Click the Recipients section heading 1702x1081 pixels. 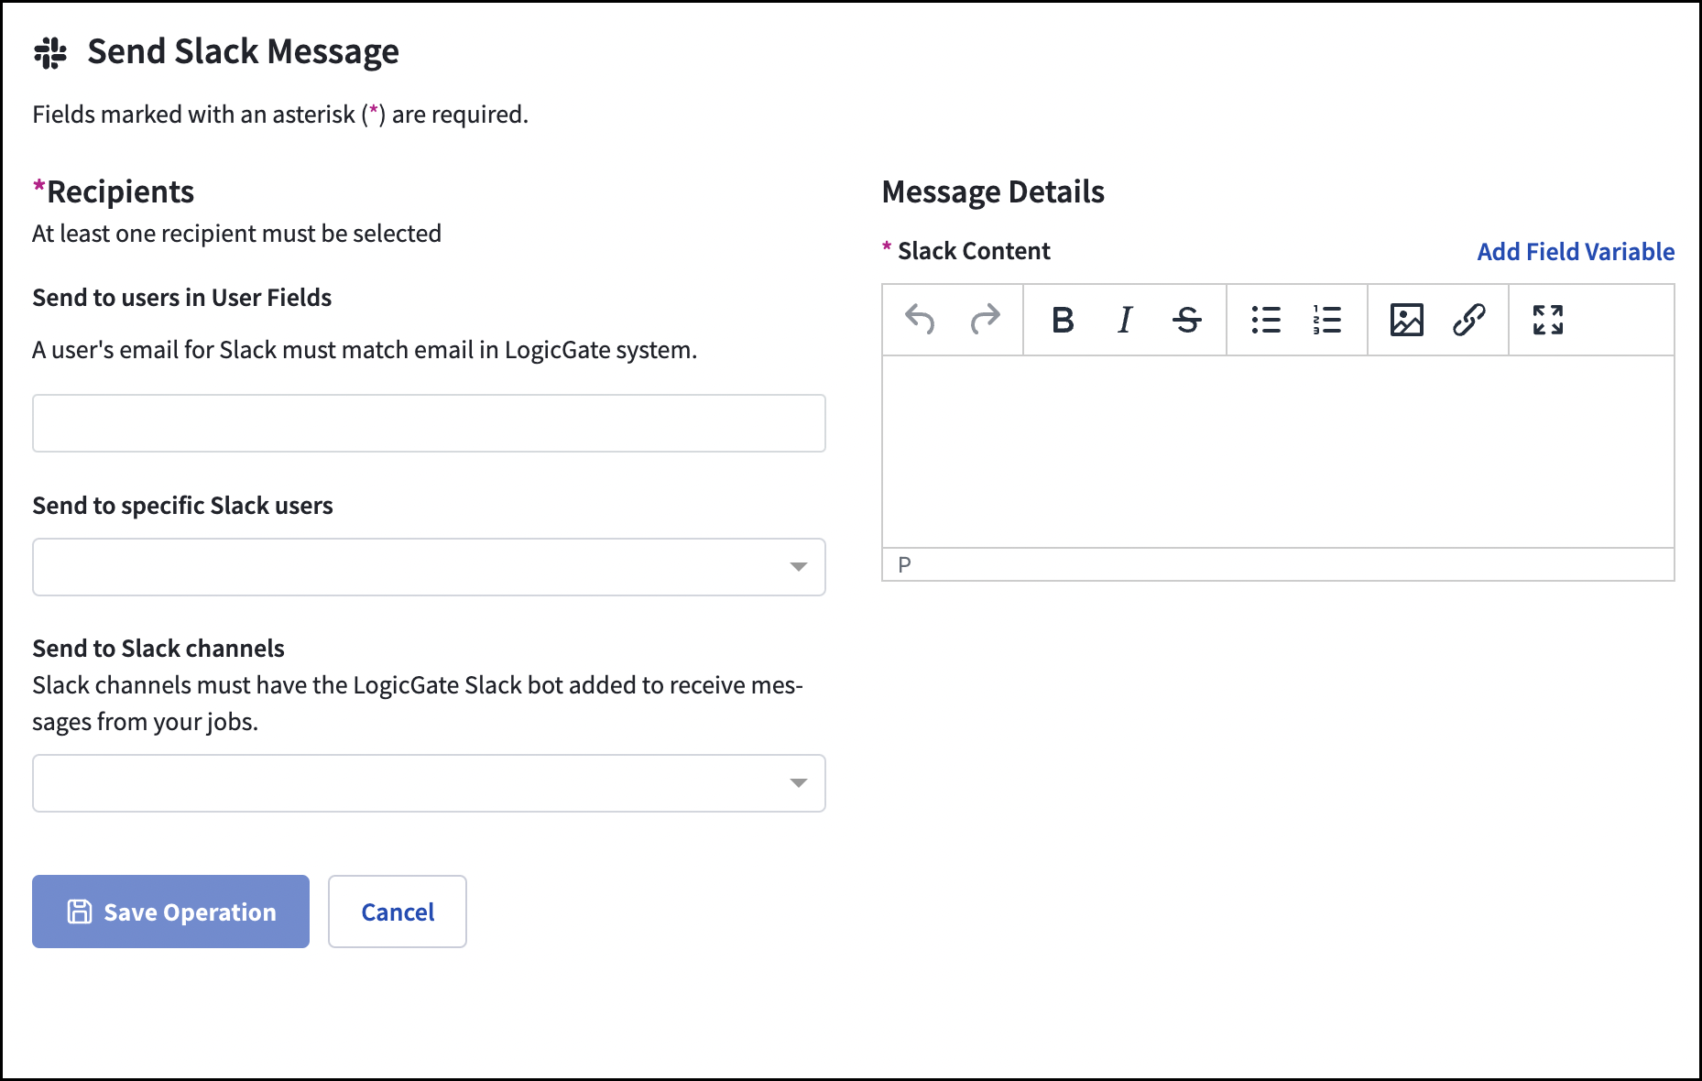pyautogui.click(x=114, y=192)
